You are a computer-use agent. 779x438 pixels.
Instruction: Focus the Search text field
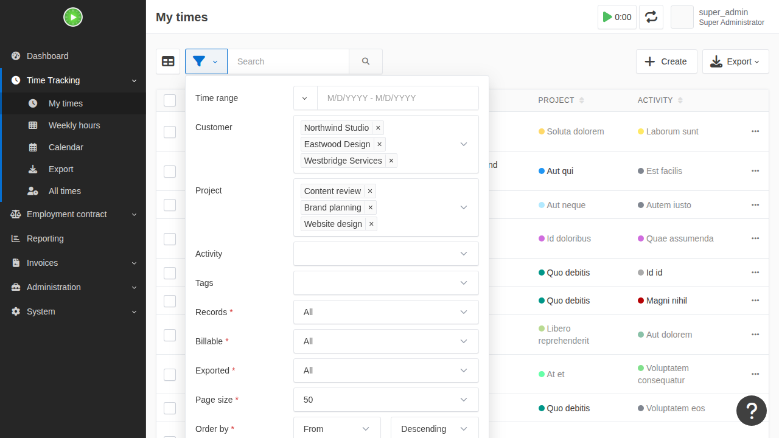pos(288,61)
